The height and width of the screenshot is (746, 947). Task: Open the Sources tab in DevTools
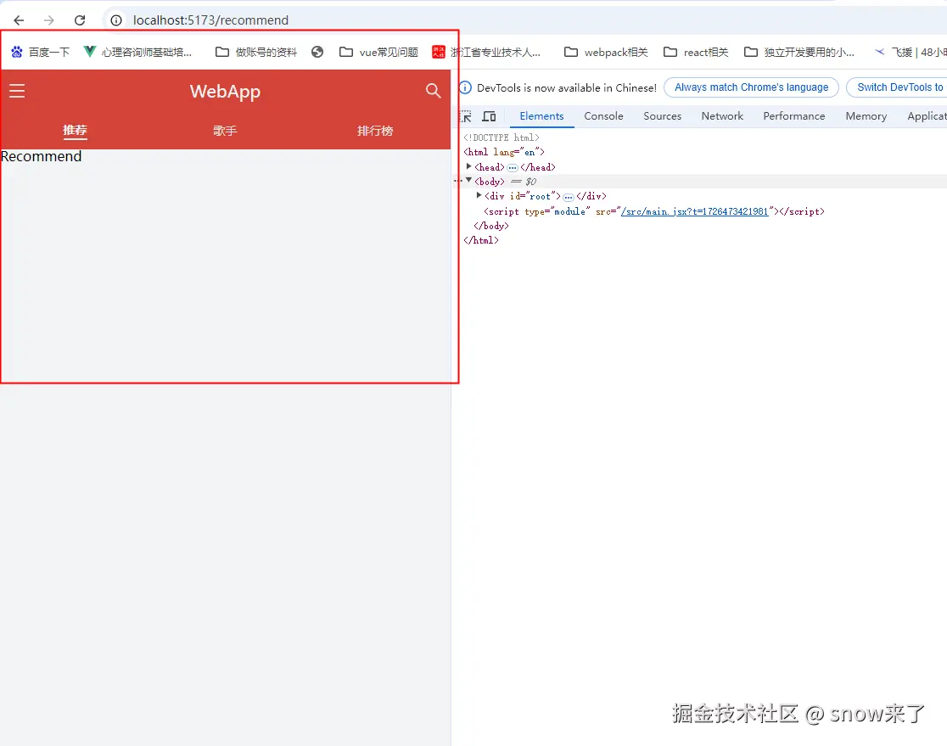point(662,116)
